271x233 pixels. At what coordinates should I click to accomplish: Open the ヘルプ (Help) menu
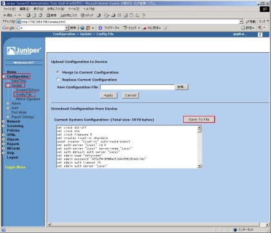(x=89, y=9)
